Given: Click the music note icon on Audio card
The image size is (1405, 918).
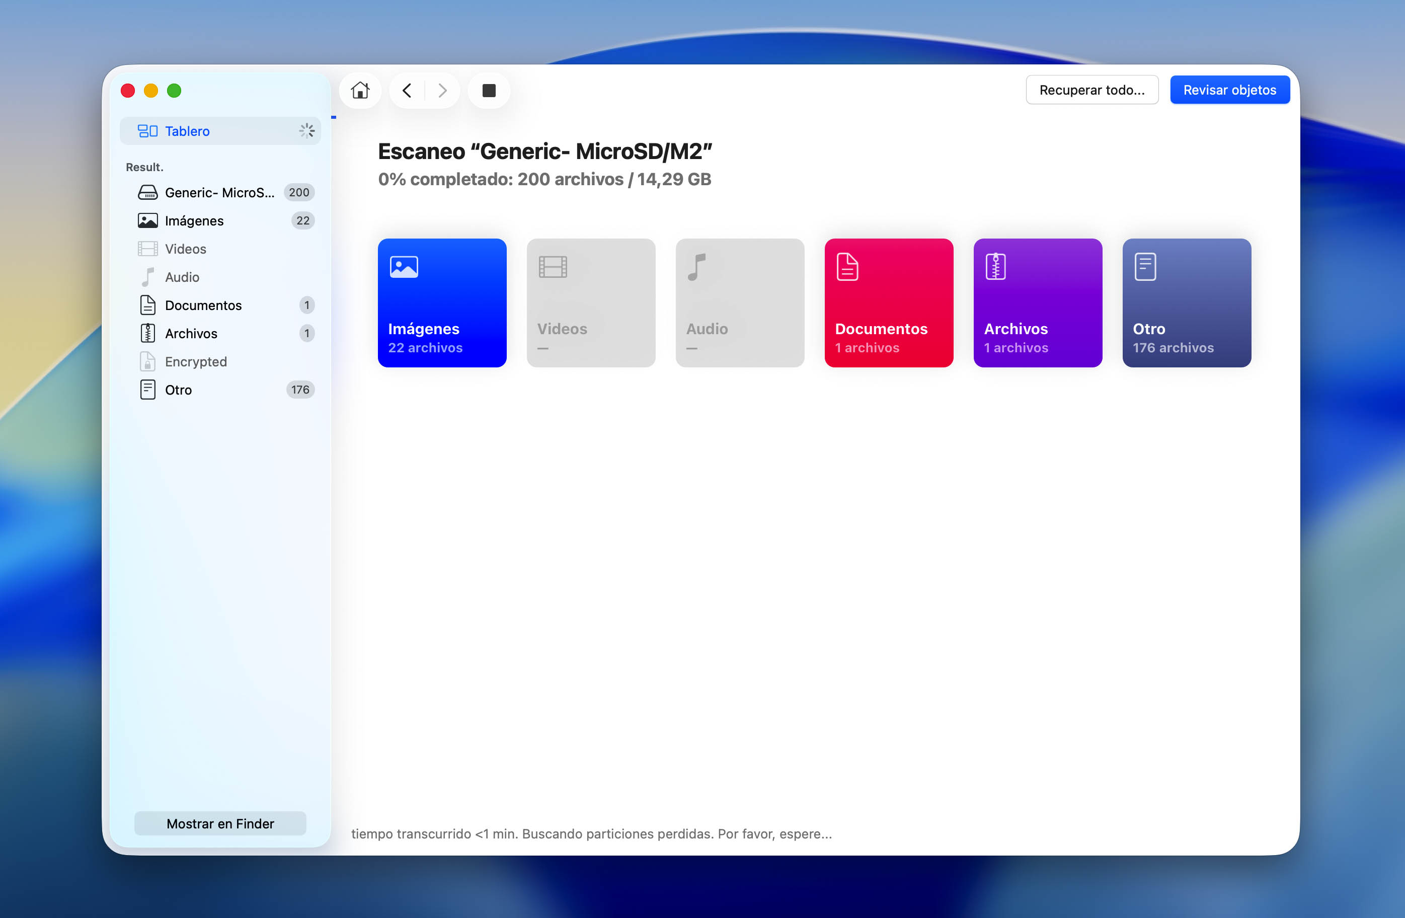Looking at the screenshot, I should click(697, 267).
